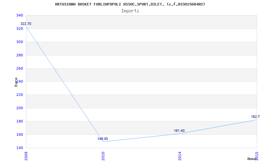Image resolution: width=260 pixels, height=162 pixels.
Task: Click the 200 y-axis tick label
Action: [x=19, y=108]
